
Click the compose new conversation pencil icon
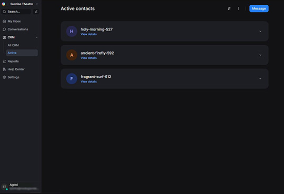click(x=36, y=12)
